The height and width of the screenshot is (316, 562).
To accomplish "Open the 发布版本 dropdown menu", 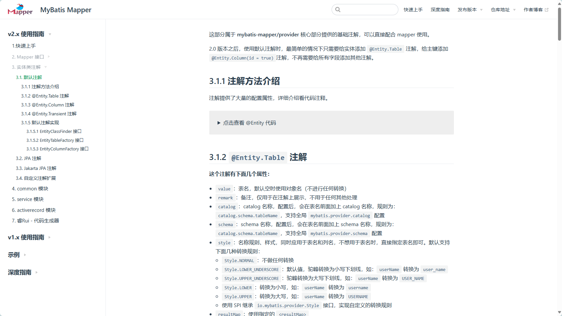I will pos(470,10).
